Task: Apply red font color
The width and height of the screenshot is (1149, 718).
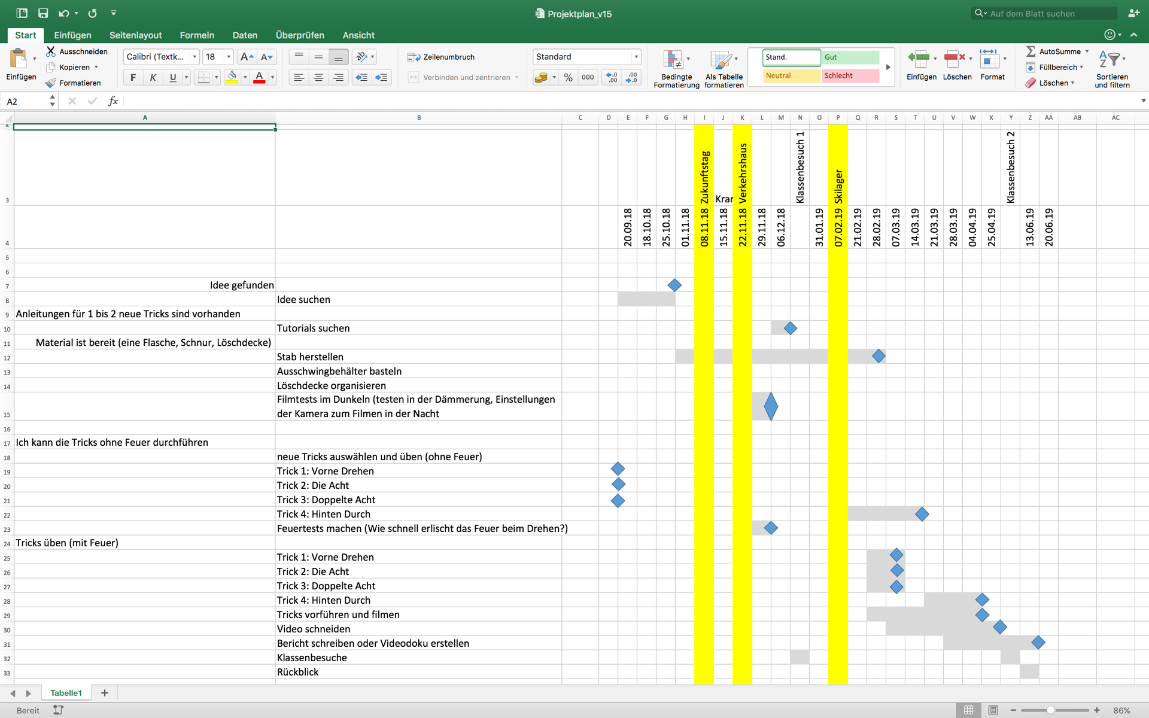Action: [x=259, y=77]
